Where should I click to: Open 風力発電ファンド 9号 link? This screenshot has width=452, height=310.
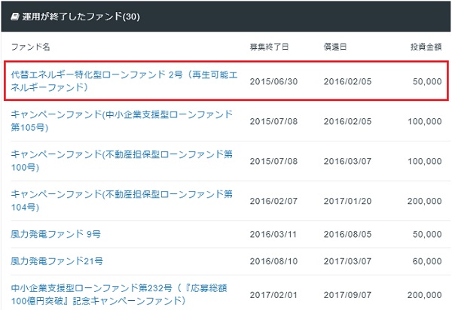[x=56, y=234]
